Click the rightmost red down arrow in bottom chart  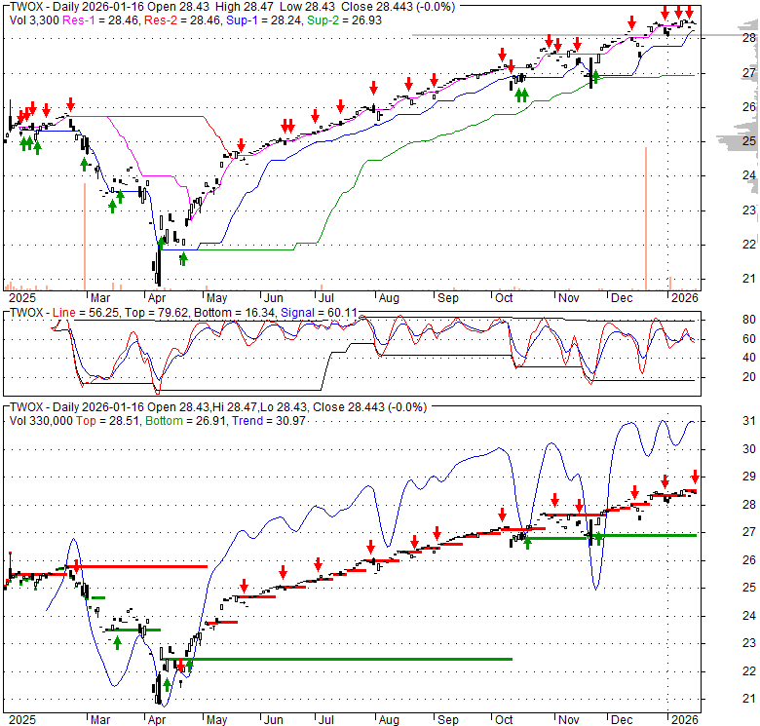[696, 476]
